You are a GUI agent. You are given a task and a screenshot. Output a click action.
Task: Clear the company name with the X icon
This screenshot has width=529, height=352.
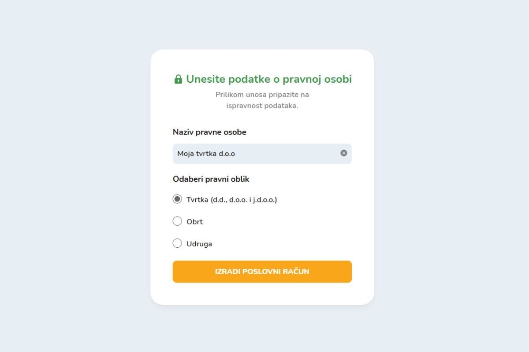click(x=344, y=153)
